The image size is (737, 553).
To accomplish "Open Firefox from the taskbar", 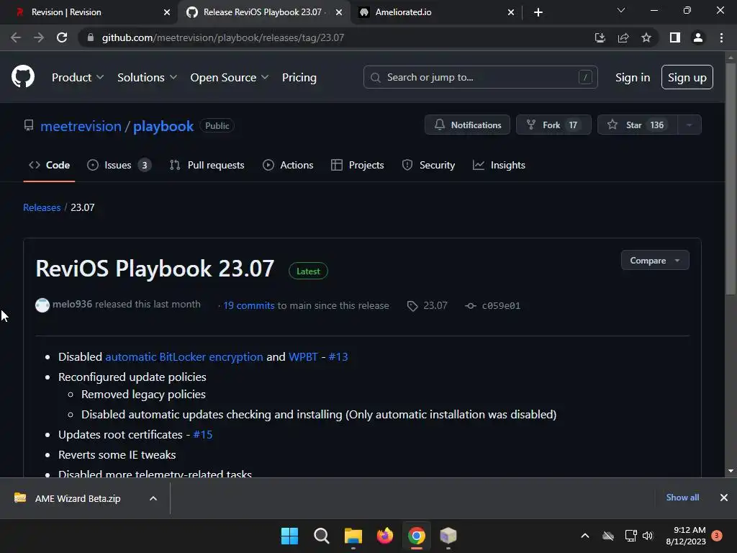I will point(385,536).
